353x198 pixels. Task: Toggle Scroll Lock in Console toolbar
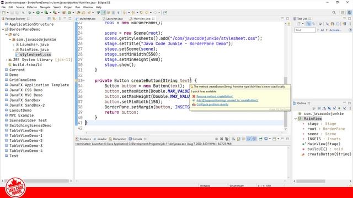(238, 139)
